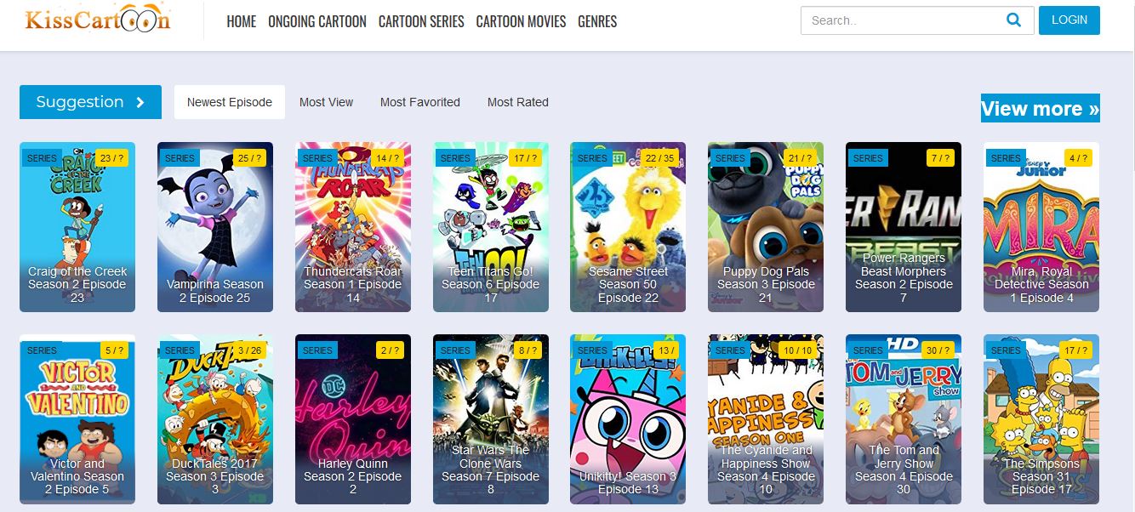The height and width of the screenshot is (512, 1135).
Task: Open Teen Titans Go! poster thumbnail
Action: 491,226
